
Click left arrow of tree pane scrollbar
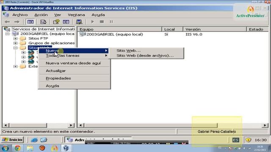[x=6, y=125]
